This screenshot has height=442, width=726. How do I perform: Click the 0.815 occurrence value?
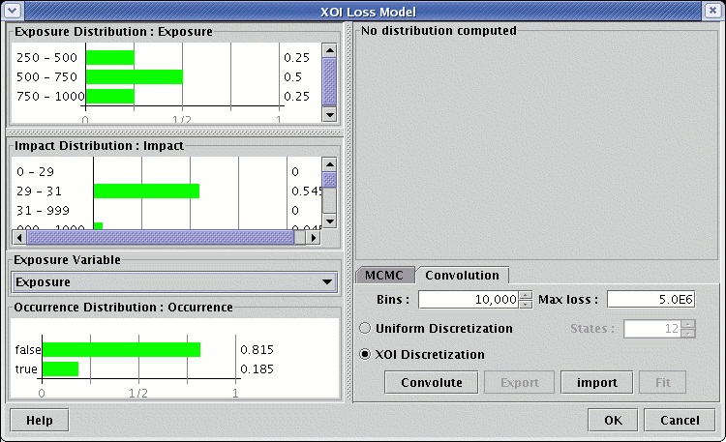(257, 349)
